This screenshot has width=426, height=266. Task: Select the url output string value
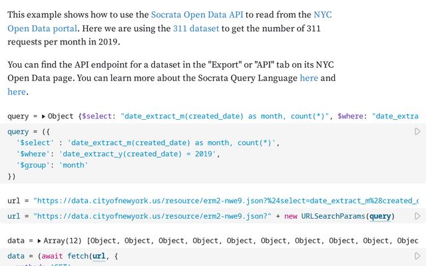pyautogui.click(x=226, y=200)
